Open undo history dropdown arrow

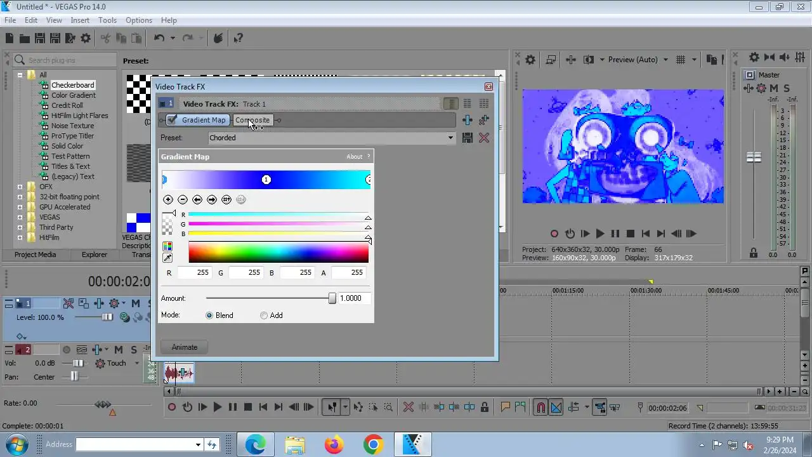[x=174, y=38]
